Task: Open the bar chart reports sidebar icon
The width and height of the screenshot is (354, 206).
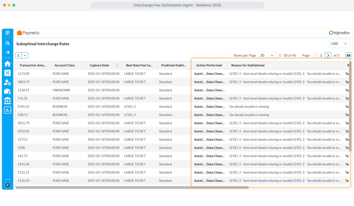Action: point(7,110)
